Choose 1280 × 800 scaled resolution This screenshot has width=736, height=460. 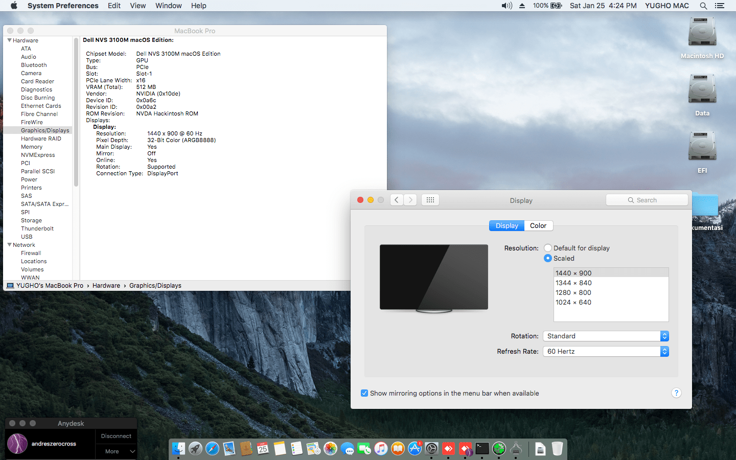pyautogui.click(x=611, y=292)
